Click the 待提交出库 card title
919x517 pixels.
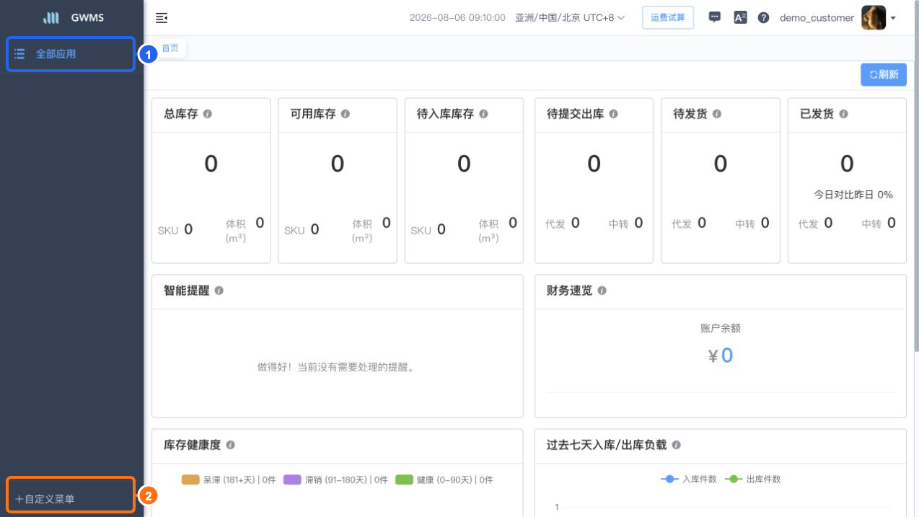coord(575,114)
